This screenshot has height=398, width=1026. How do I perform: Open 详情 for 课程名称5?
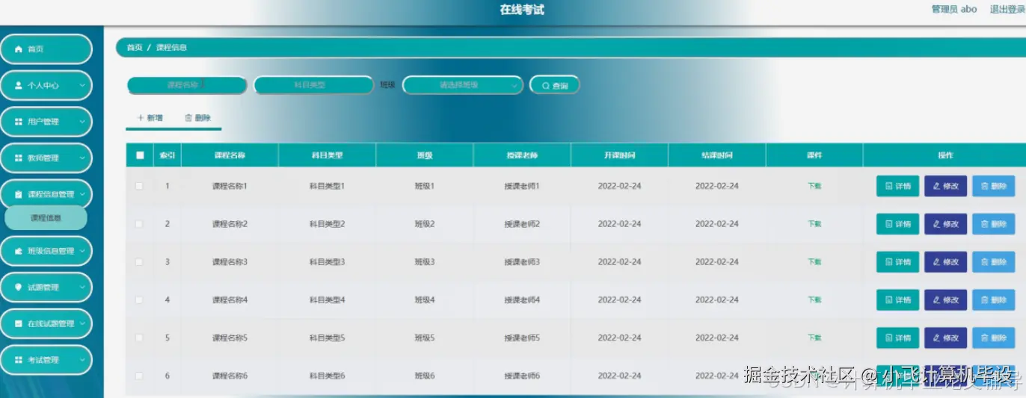click(897, 338)
